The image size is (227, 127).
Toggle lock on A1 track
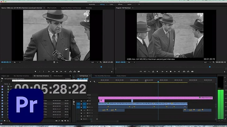point(81,107)
